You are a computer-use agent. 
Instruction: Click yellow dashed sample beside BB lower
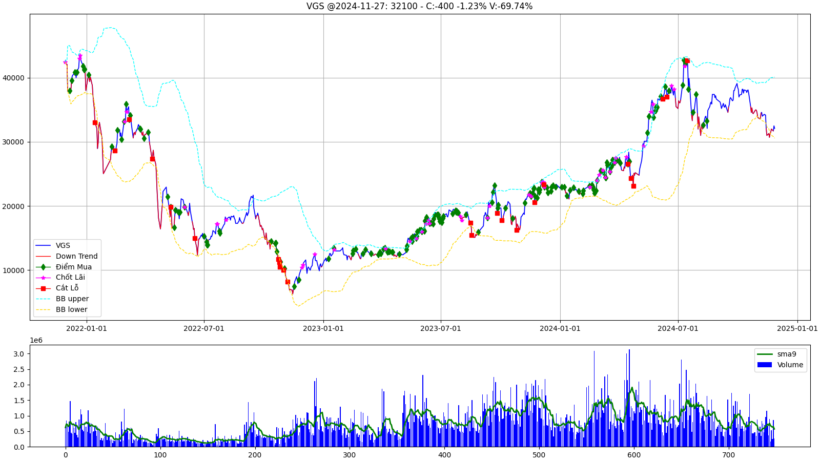pyautogui.click(x=43, y=309)
